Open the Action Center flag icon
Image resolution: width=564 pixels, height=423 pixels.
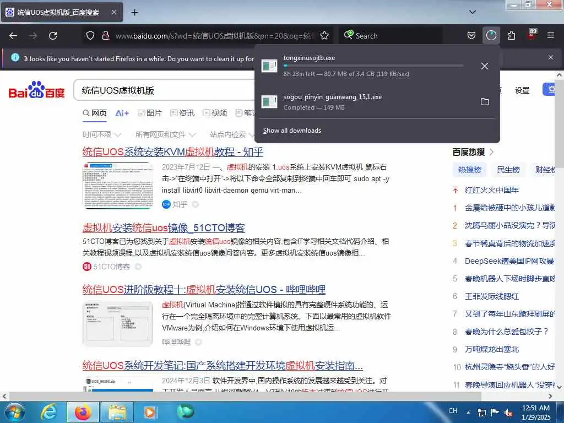[x=495, y=413]
